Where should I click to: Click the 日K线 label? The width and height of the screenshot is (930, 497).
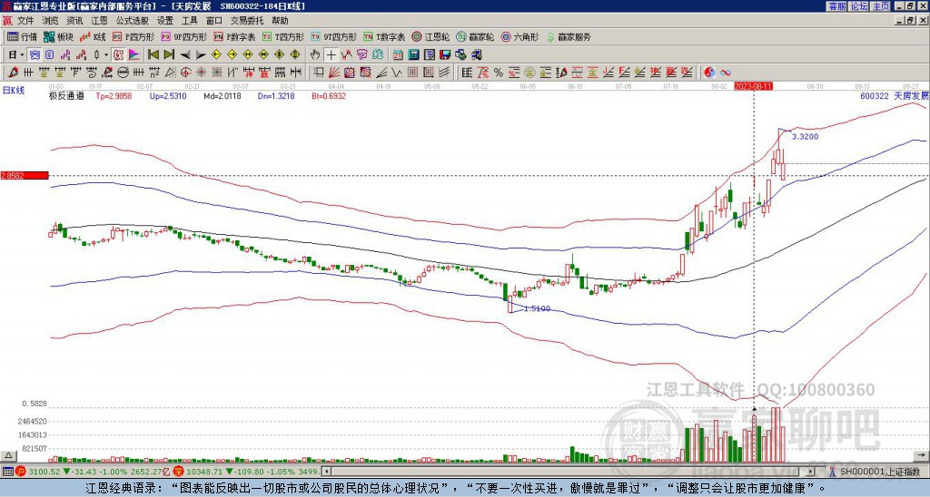pos(13,91)
